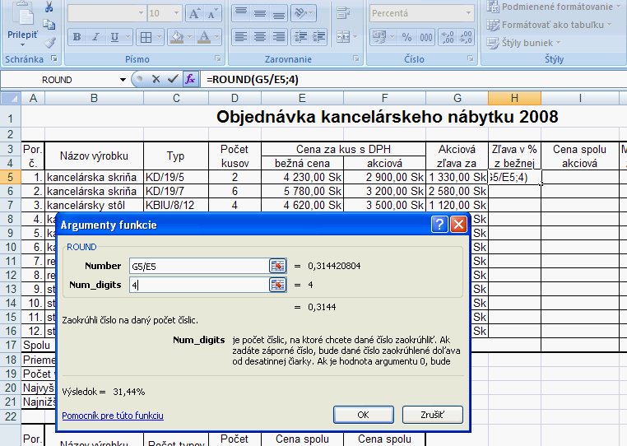Select column H header

[x=514, y=98]
